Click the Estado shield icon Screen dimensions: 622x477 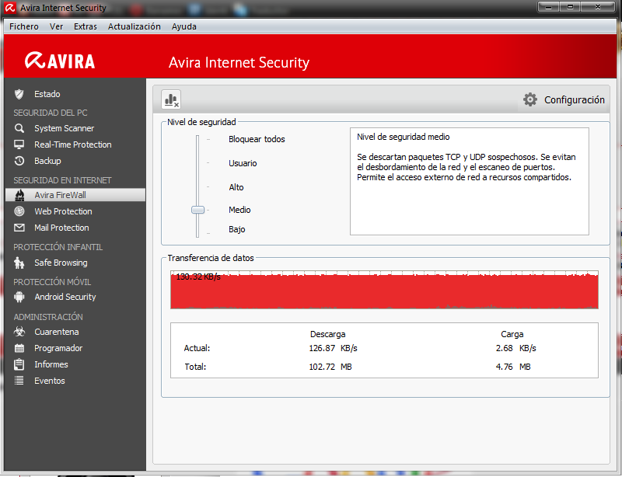[x=19, y=94]
